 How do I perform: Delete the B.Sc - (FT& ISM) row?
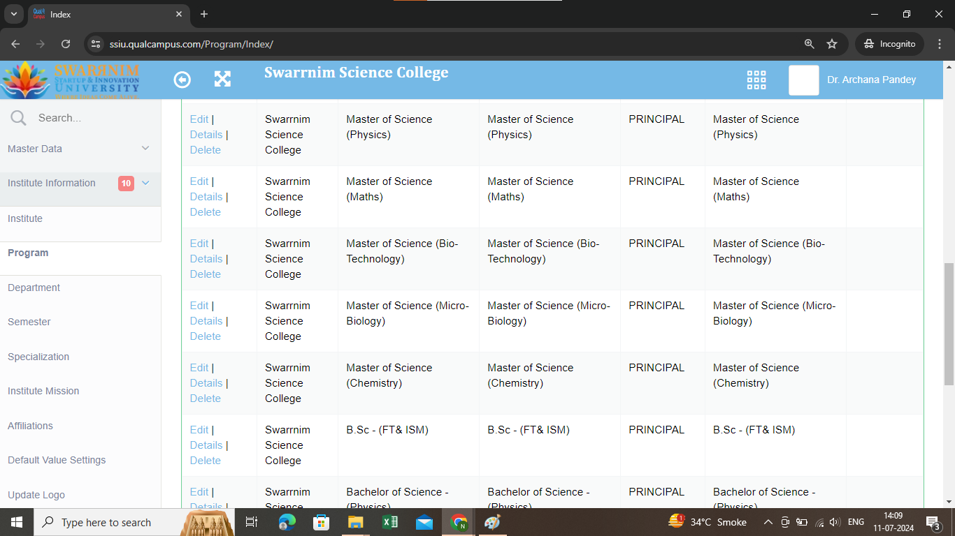point(206,461)
